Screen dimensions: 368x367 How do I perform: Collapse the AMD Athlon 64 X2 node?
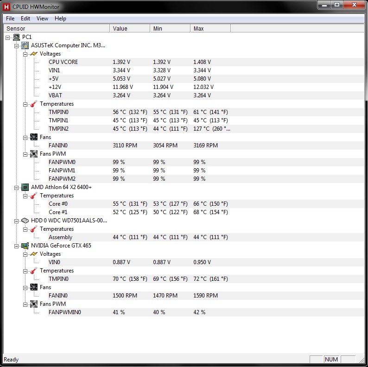(x=16, y=188)
